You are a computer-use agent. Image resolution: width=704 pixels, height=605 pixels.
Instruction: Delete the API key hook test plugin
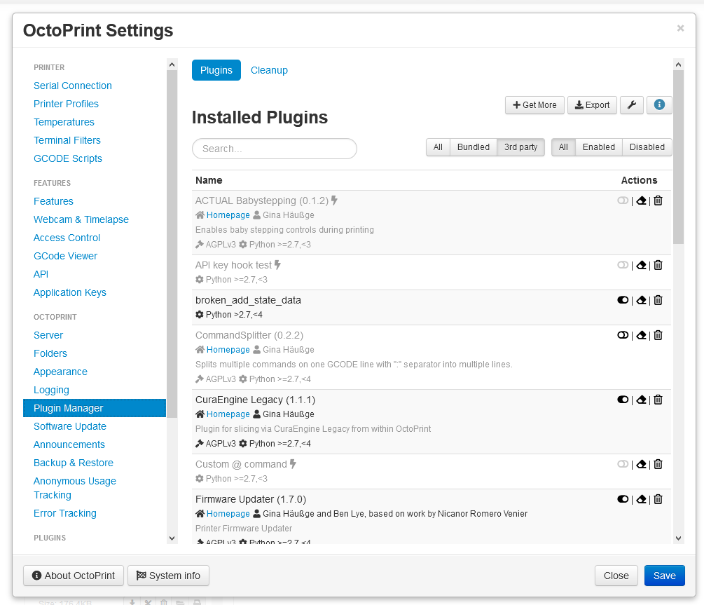click(x=658, y=265)
